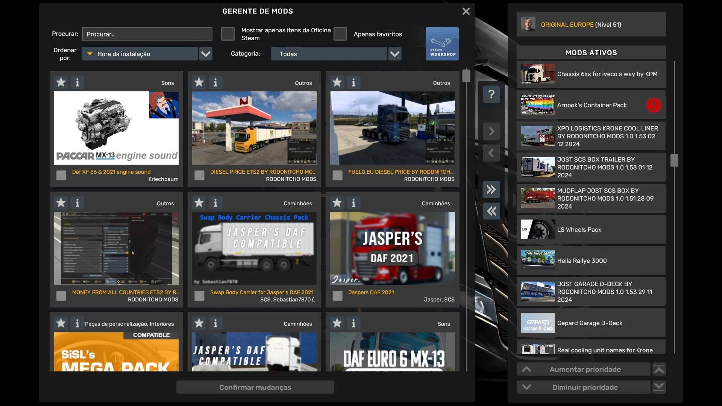Click the Procurar search field
Screen dimensions: 722x406
(147, 34)
